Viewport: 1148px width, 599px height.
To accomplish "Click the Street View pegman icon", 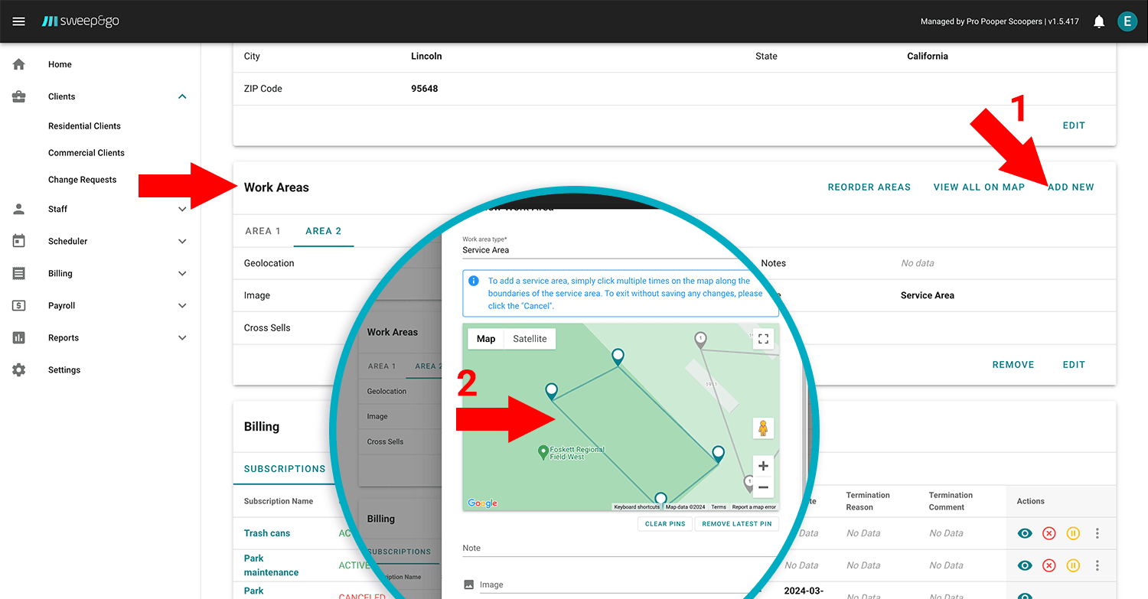I will point(763,428).
